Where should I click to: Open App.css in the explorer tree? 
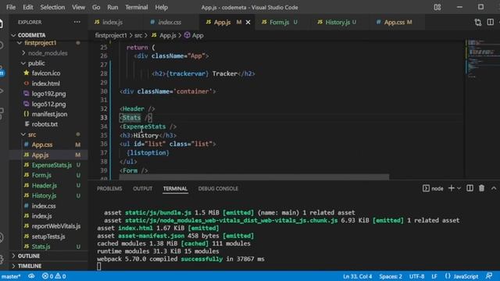[x=42, y=144]
